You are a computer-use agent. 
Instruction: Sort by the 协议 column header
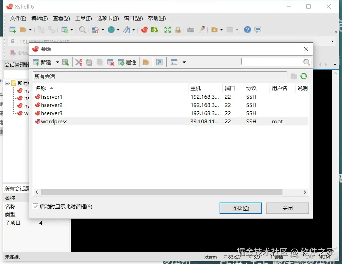click(x=256, y=88)
